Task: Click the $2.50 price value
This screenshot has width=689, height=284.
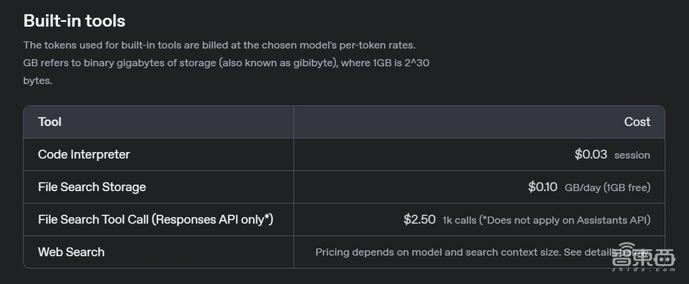Action: pos(420,219)
